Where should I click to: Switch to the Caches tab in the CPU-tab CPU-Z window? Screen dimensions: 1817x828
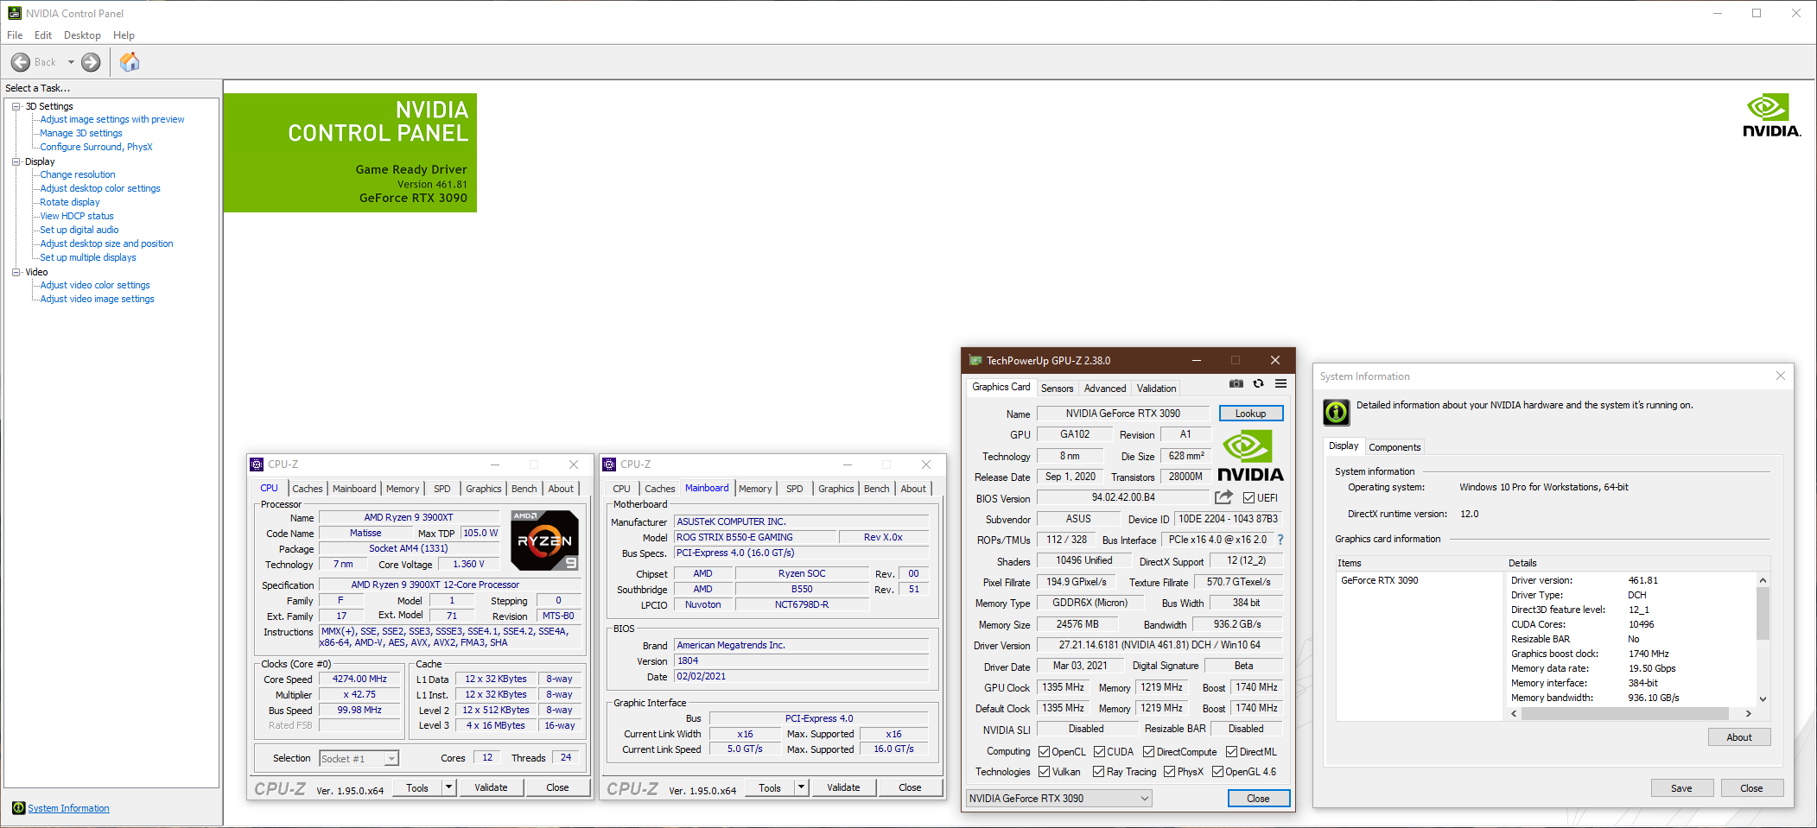pos(307,489)
